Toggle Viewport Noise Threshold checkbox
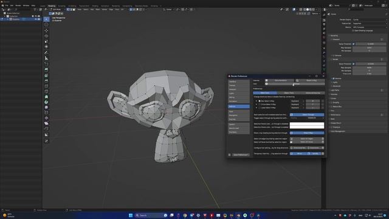This screenshot has width=389, height=219. tap(354, 44)
